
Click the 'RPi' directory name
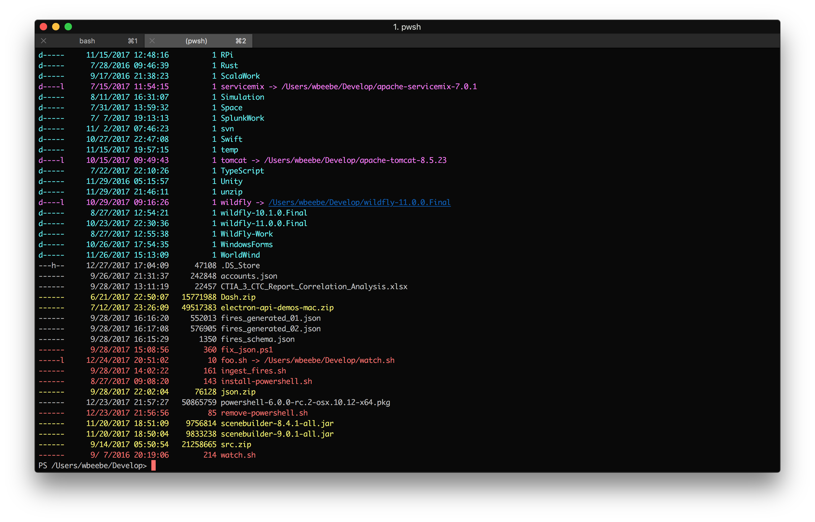click(227, 55)
